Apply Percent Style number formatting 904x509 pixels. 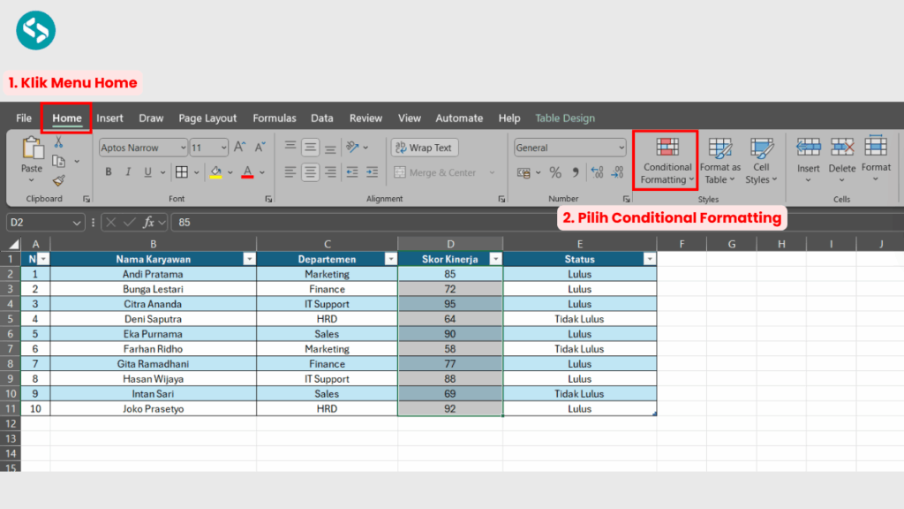click(x=556, y=172)
